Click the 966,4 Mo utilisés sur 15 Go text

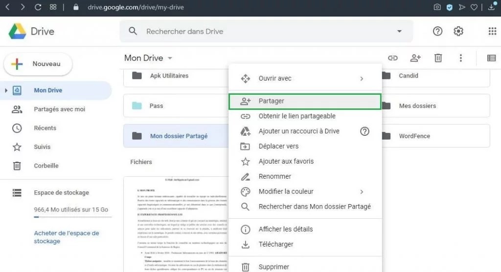(71, 210)
